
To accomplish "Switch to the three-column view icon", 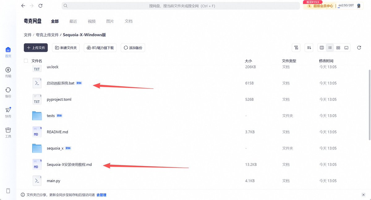I will [x=322, y=48].
